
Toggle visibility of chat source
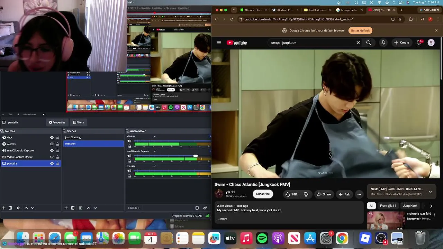coord(52,138)
